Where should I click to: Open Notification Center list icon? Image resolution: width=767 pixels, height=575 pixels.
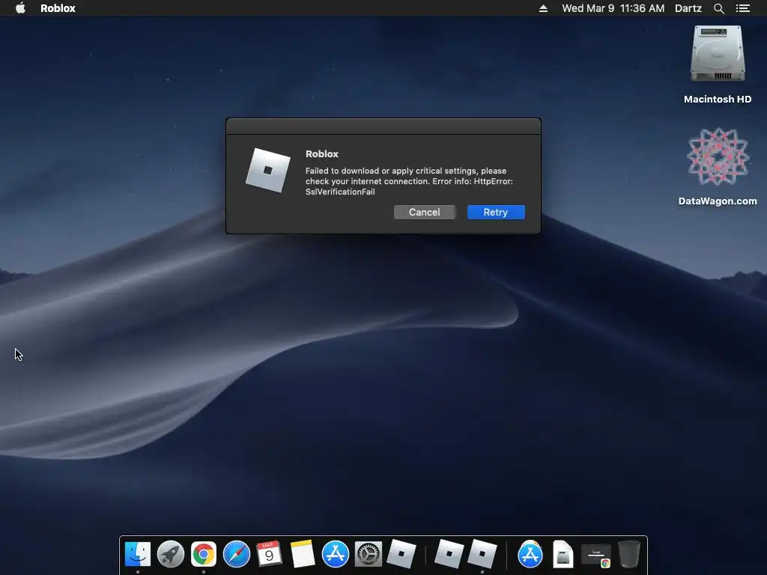(x=742, y=8)
